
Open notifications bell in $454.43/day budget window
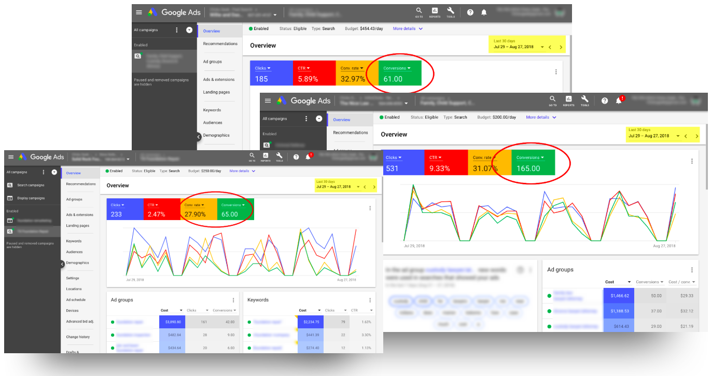[x=483, y=12]
